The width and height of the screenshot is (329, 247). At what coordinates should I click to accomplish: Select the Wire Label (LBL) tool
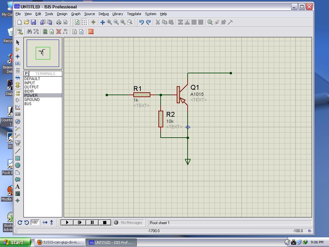coord(18,64)
